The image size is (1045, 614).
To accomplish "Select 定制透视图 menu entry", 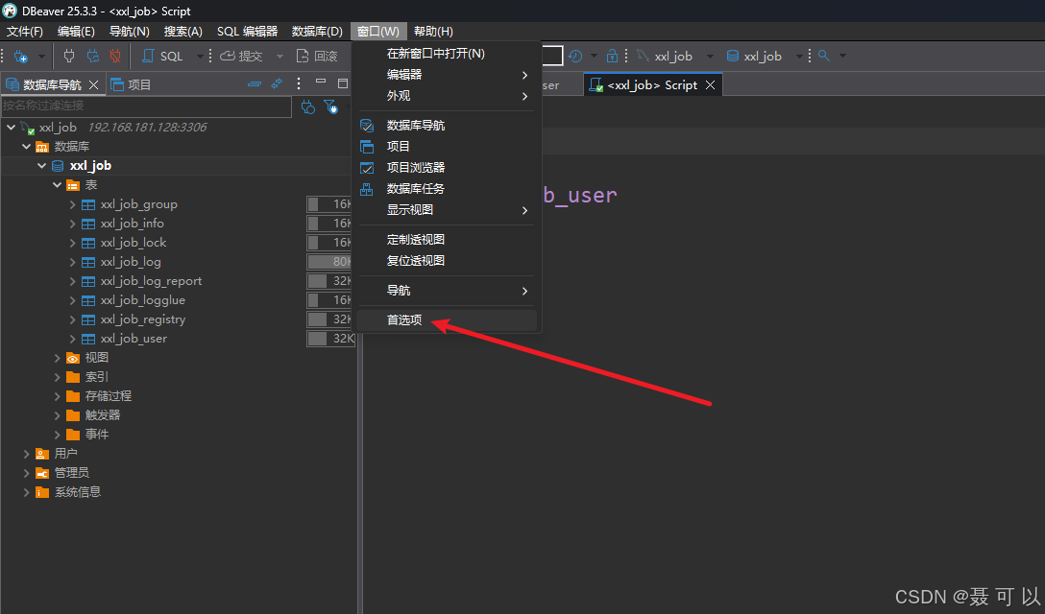I will 447,240.
